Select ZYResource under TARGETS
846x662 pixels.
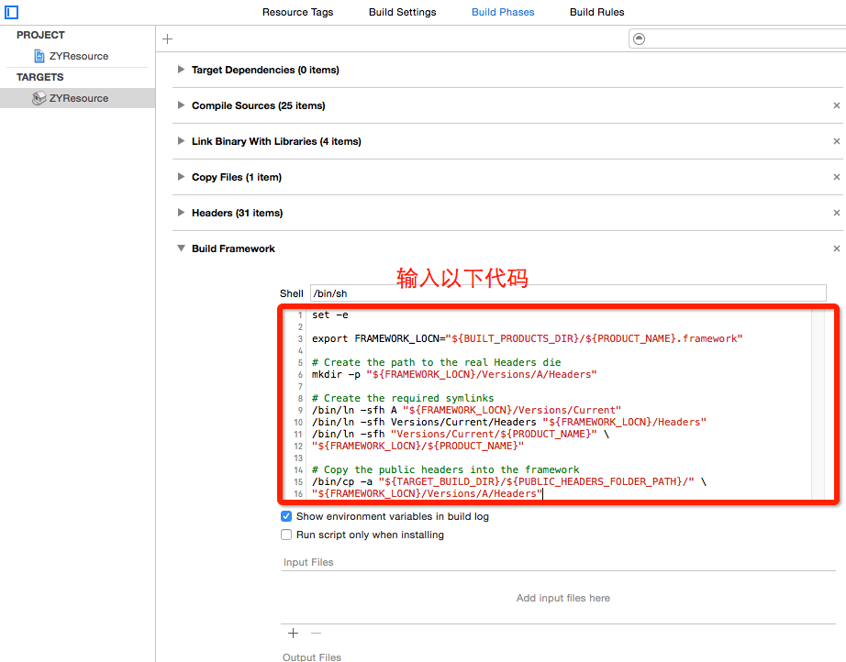(x=78, y=98)
